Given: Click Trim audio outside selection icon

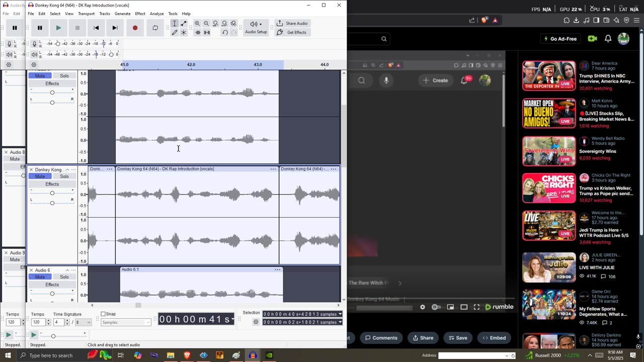Looking at the screenshot, I should click(x=197, y=33).
